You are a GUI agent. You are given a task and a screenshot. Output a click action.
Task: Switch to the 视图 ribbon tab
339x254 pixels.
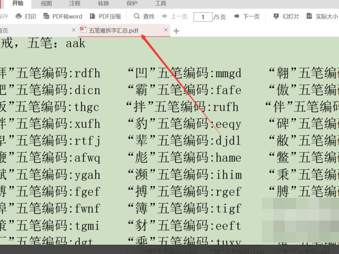tap(46, 4)
